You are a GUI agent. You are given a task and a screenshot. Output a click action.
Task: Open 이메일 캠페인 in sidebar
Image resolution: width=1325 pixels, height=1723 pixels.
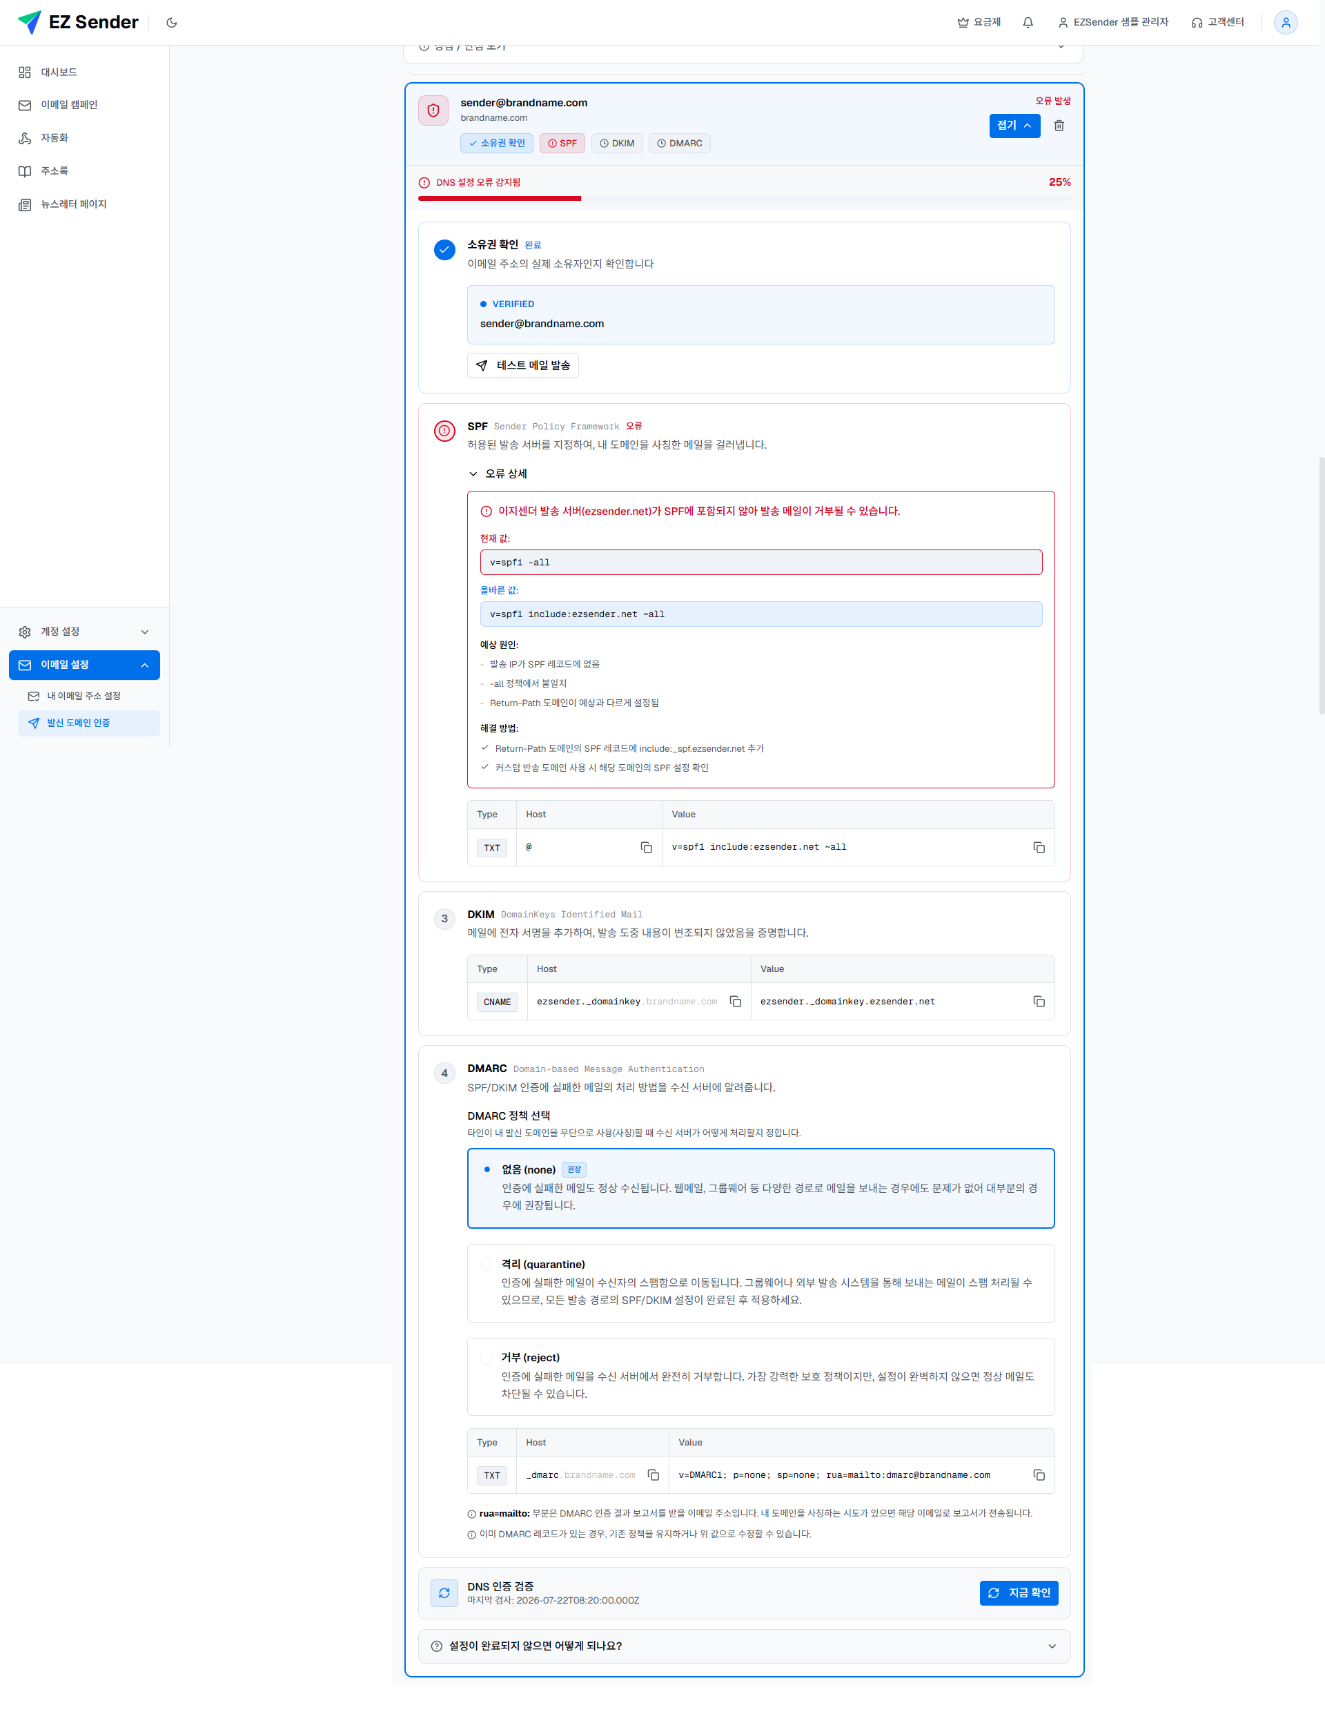coord(84,105)
